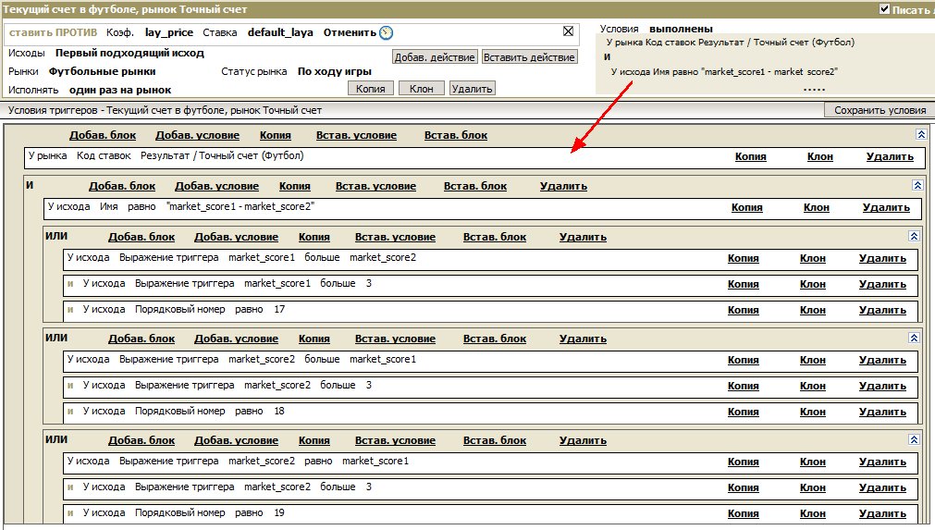Click the Вставить действие button
Image resolution: width=935 pixels, height=530 pixels.
pyautogui.click(x=530, y=57)
